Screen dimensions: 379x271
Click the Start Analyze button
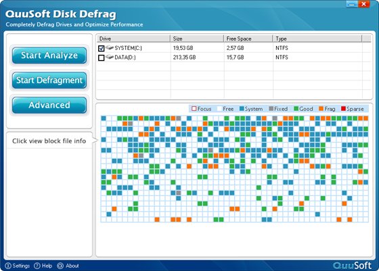(x=49, y=55)
